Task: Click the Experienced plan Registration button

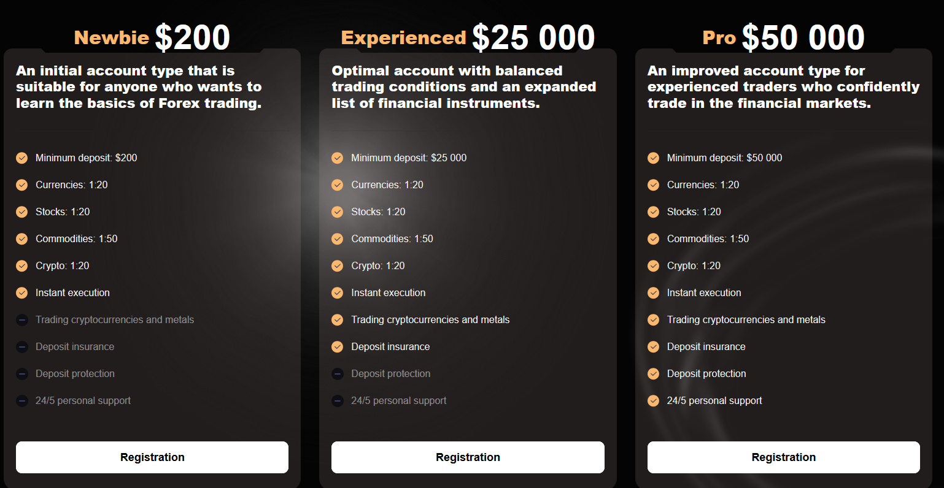Action: (468, 457)
